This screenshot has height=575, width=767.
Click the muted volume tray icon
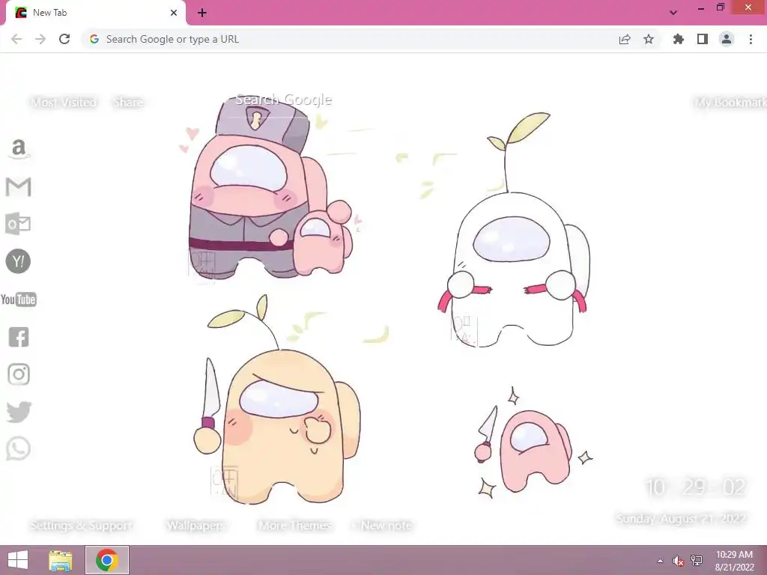click(x=678, y=561)
